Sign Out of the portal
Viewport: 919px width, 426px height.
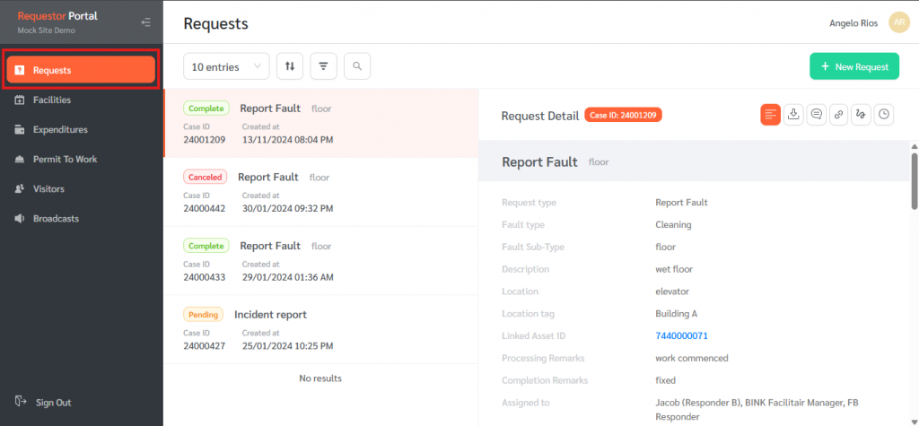(x=53, y=403)
